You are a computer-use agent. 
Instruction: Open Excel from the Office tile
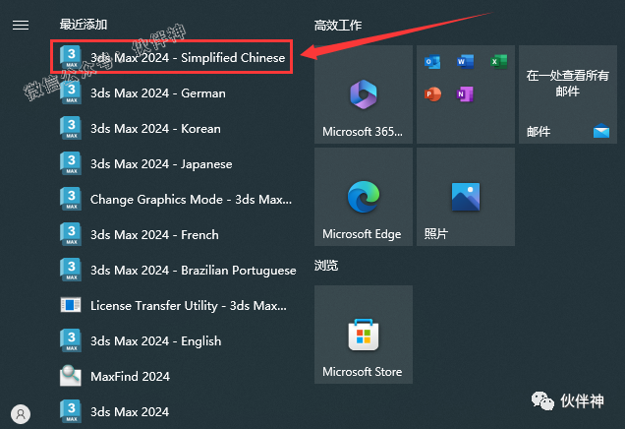tap(498, 62)
